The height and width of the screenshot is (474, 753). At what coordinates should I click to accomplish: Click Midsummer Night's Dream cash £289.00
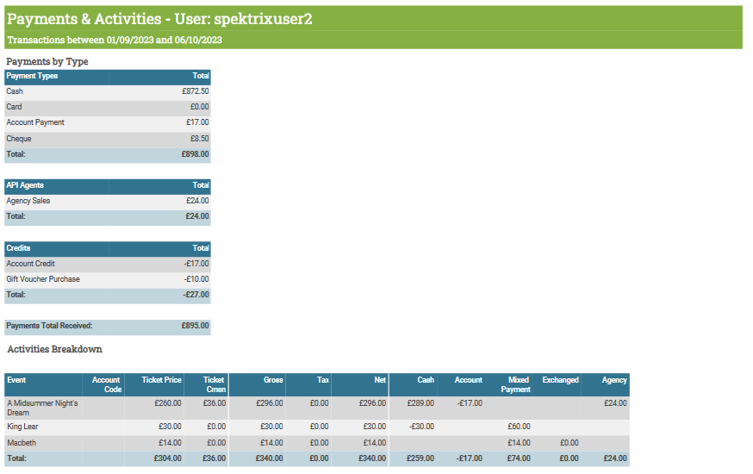point(420,403)
